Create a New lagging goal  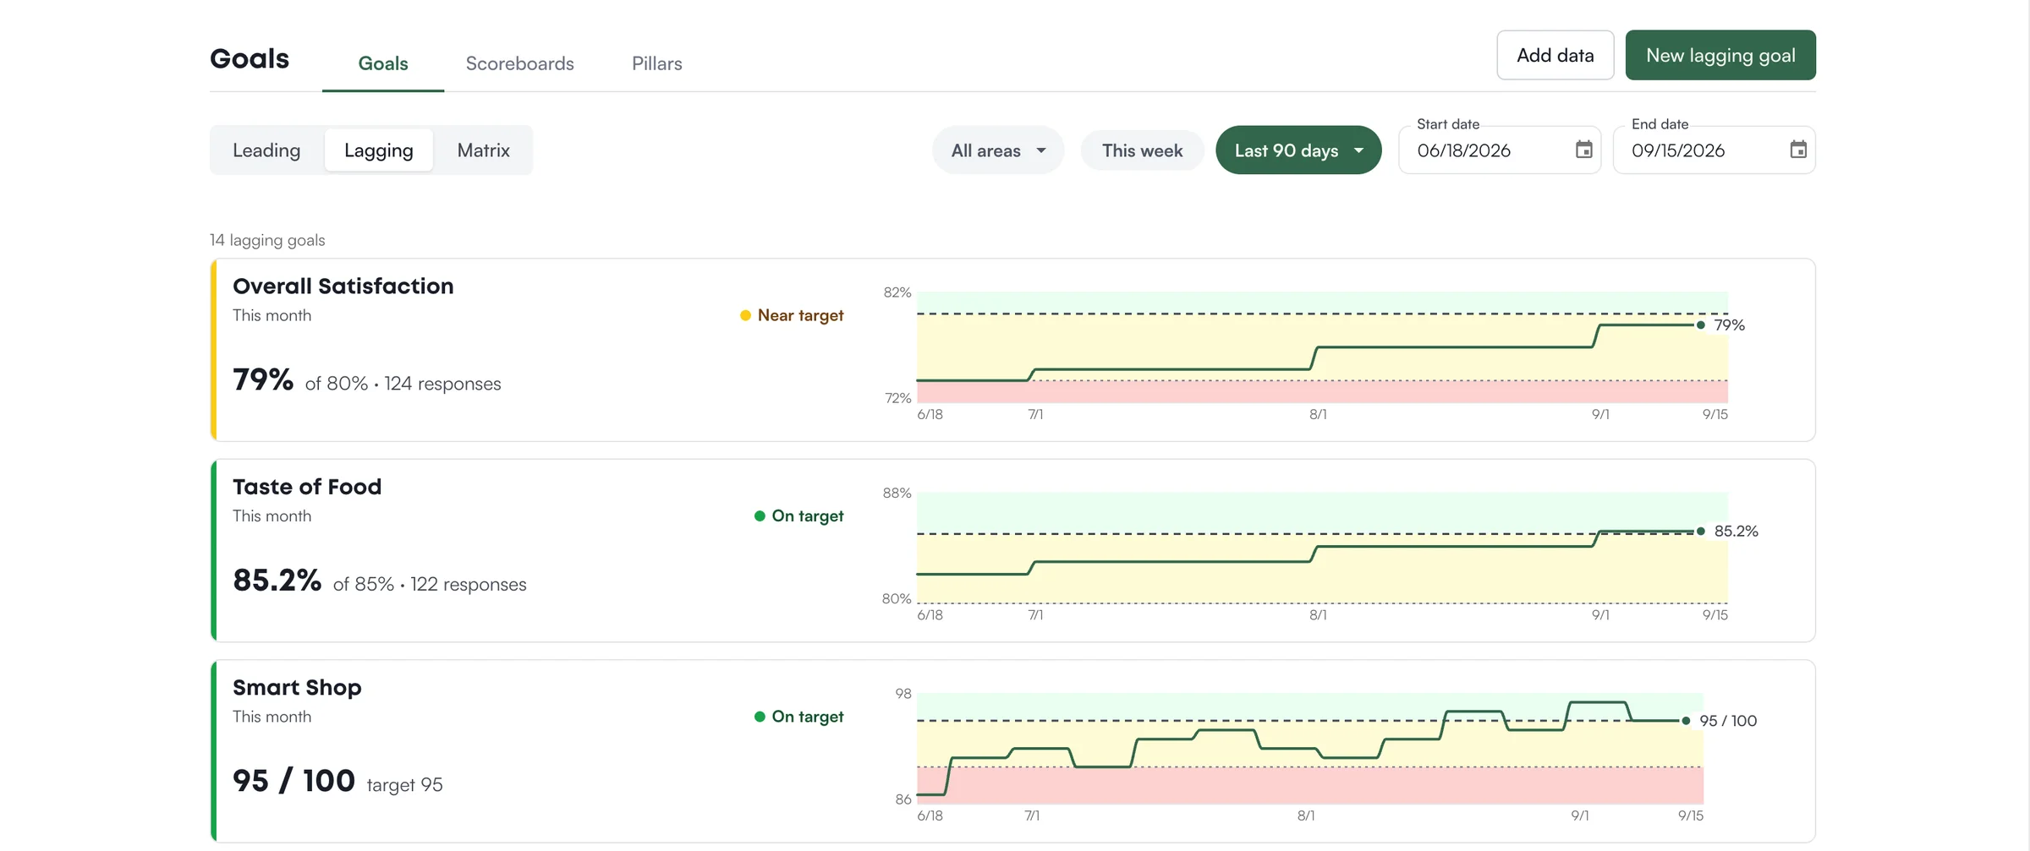pyautogui.click(x=1720, y=55)
